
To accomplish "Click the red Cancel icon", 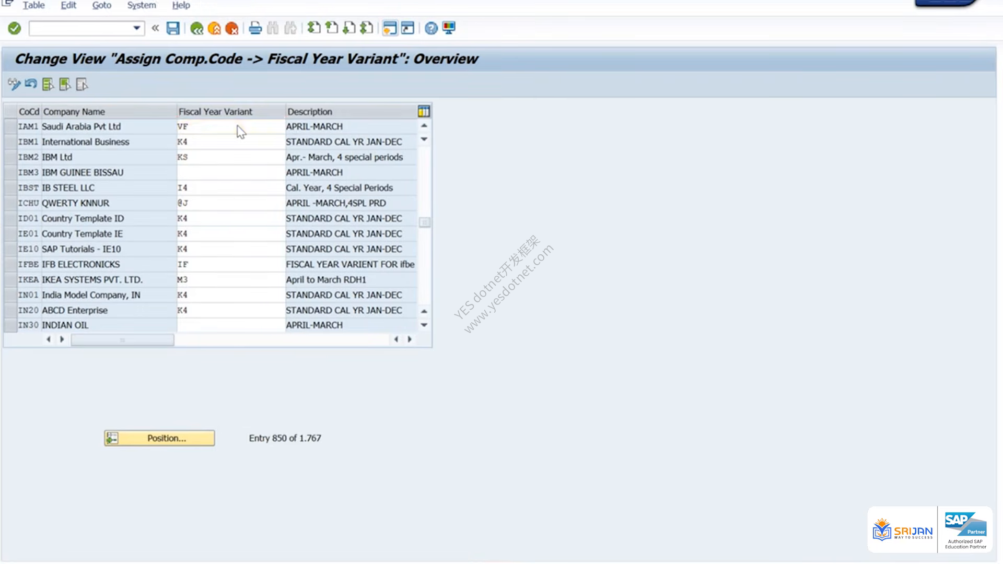I will point(232,28).
